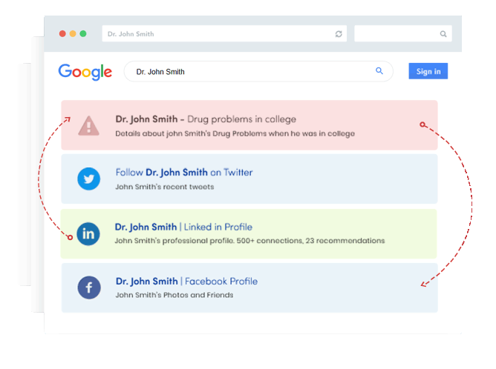
Task: Click the John Smith's recent tweets snippet
Action: point(164,187)
